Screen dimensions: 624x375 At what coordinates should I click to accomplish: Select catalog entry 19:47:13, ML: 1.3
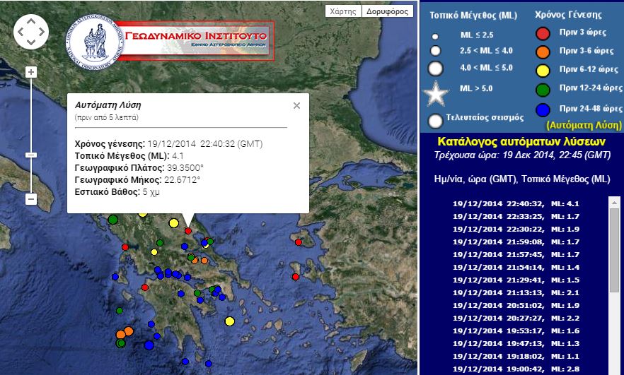516,344
